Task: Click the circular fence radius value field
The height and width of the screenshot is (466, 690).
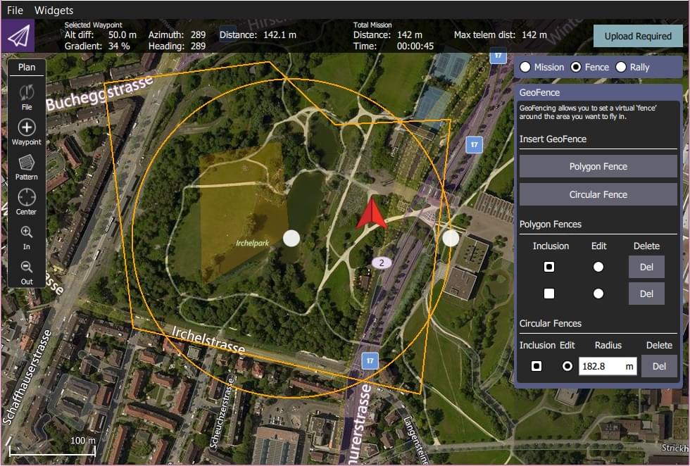Action: [x=607, y=366]
